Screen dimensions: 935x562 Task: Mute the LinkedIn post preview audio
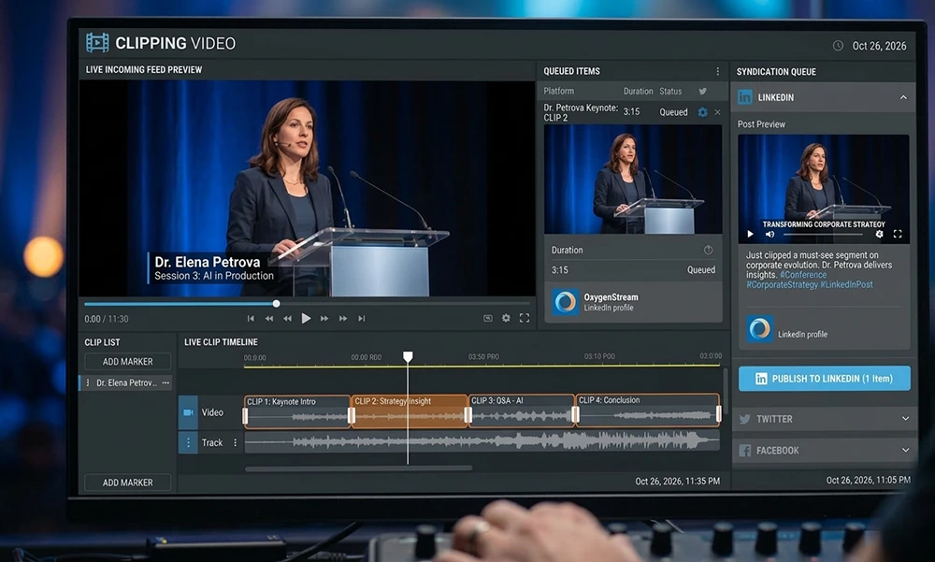(770, 235)
